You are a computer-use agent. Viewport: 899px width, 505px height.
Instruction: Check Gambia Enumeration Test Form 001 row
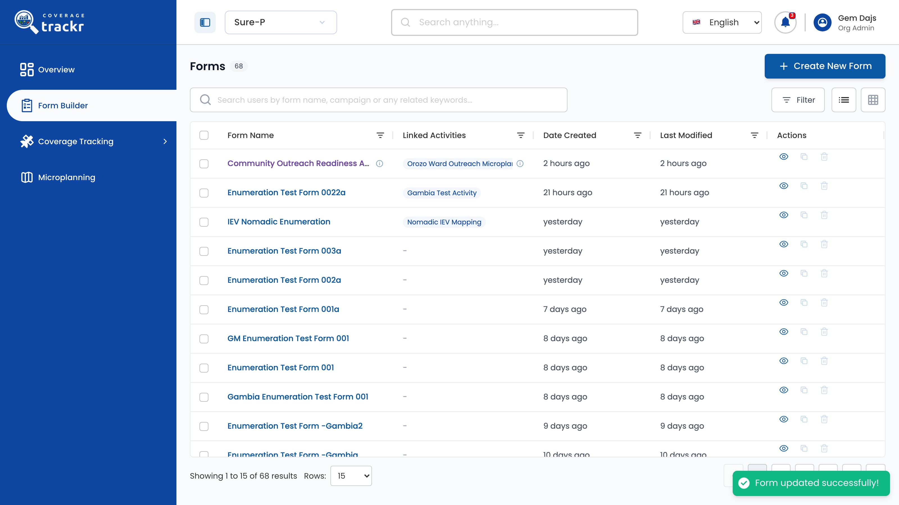pyautogui.click(x=204, y=397)
